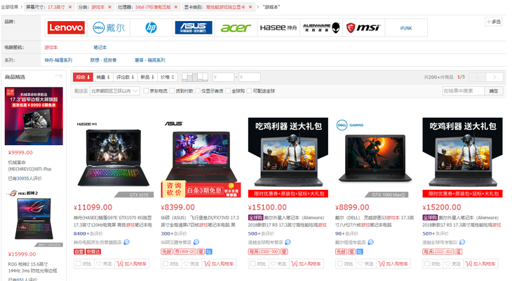Screen dimensions: 512x281
Task: Follow the ¥11099.00 Hasee laptop with heart icon
Action: pyautogui.click(x=104, y=263)
